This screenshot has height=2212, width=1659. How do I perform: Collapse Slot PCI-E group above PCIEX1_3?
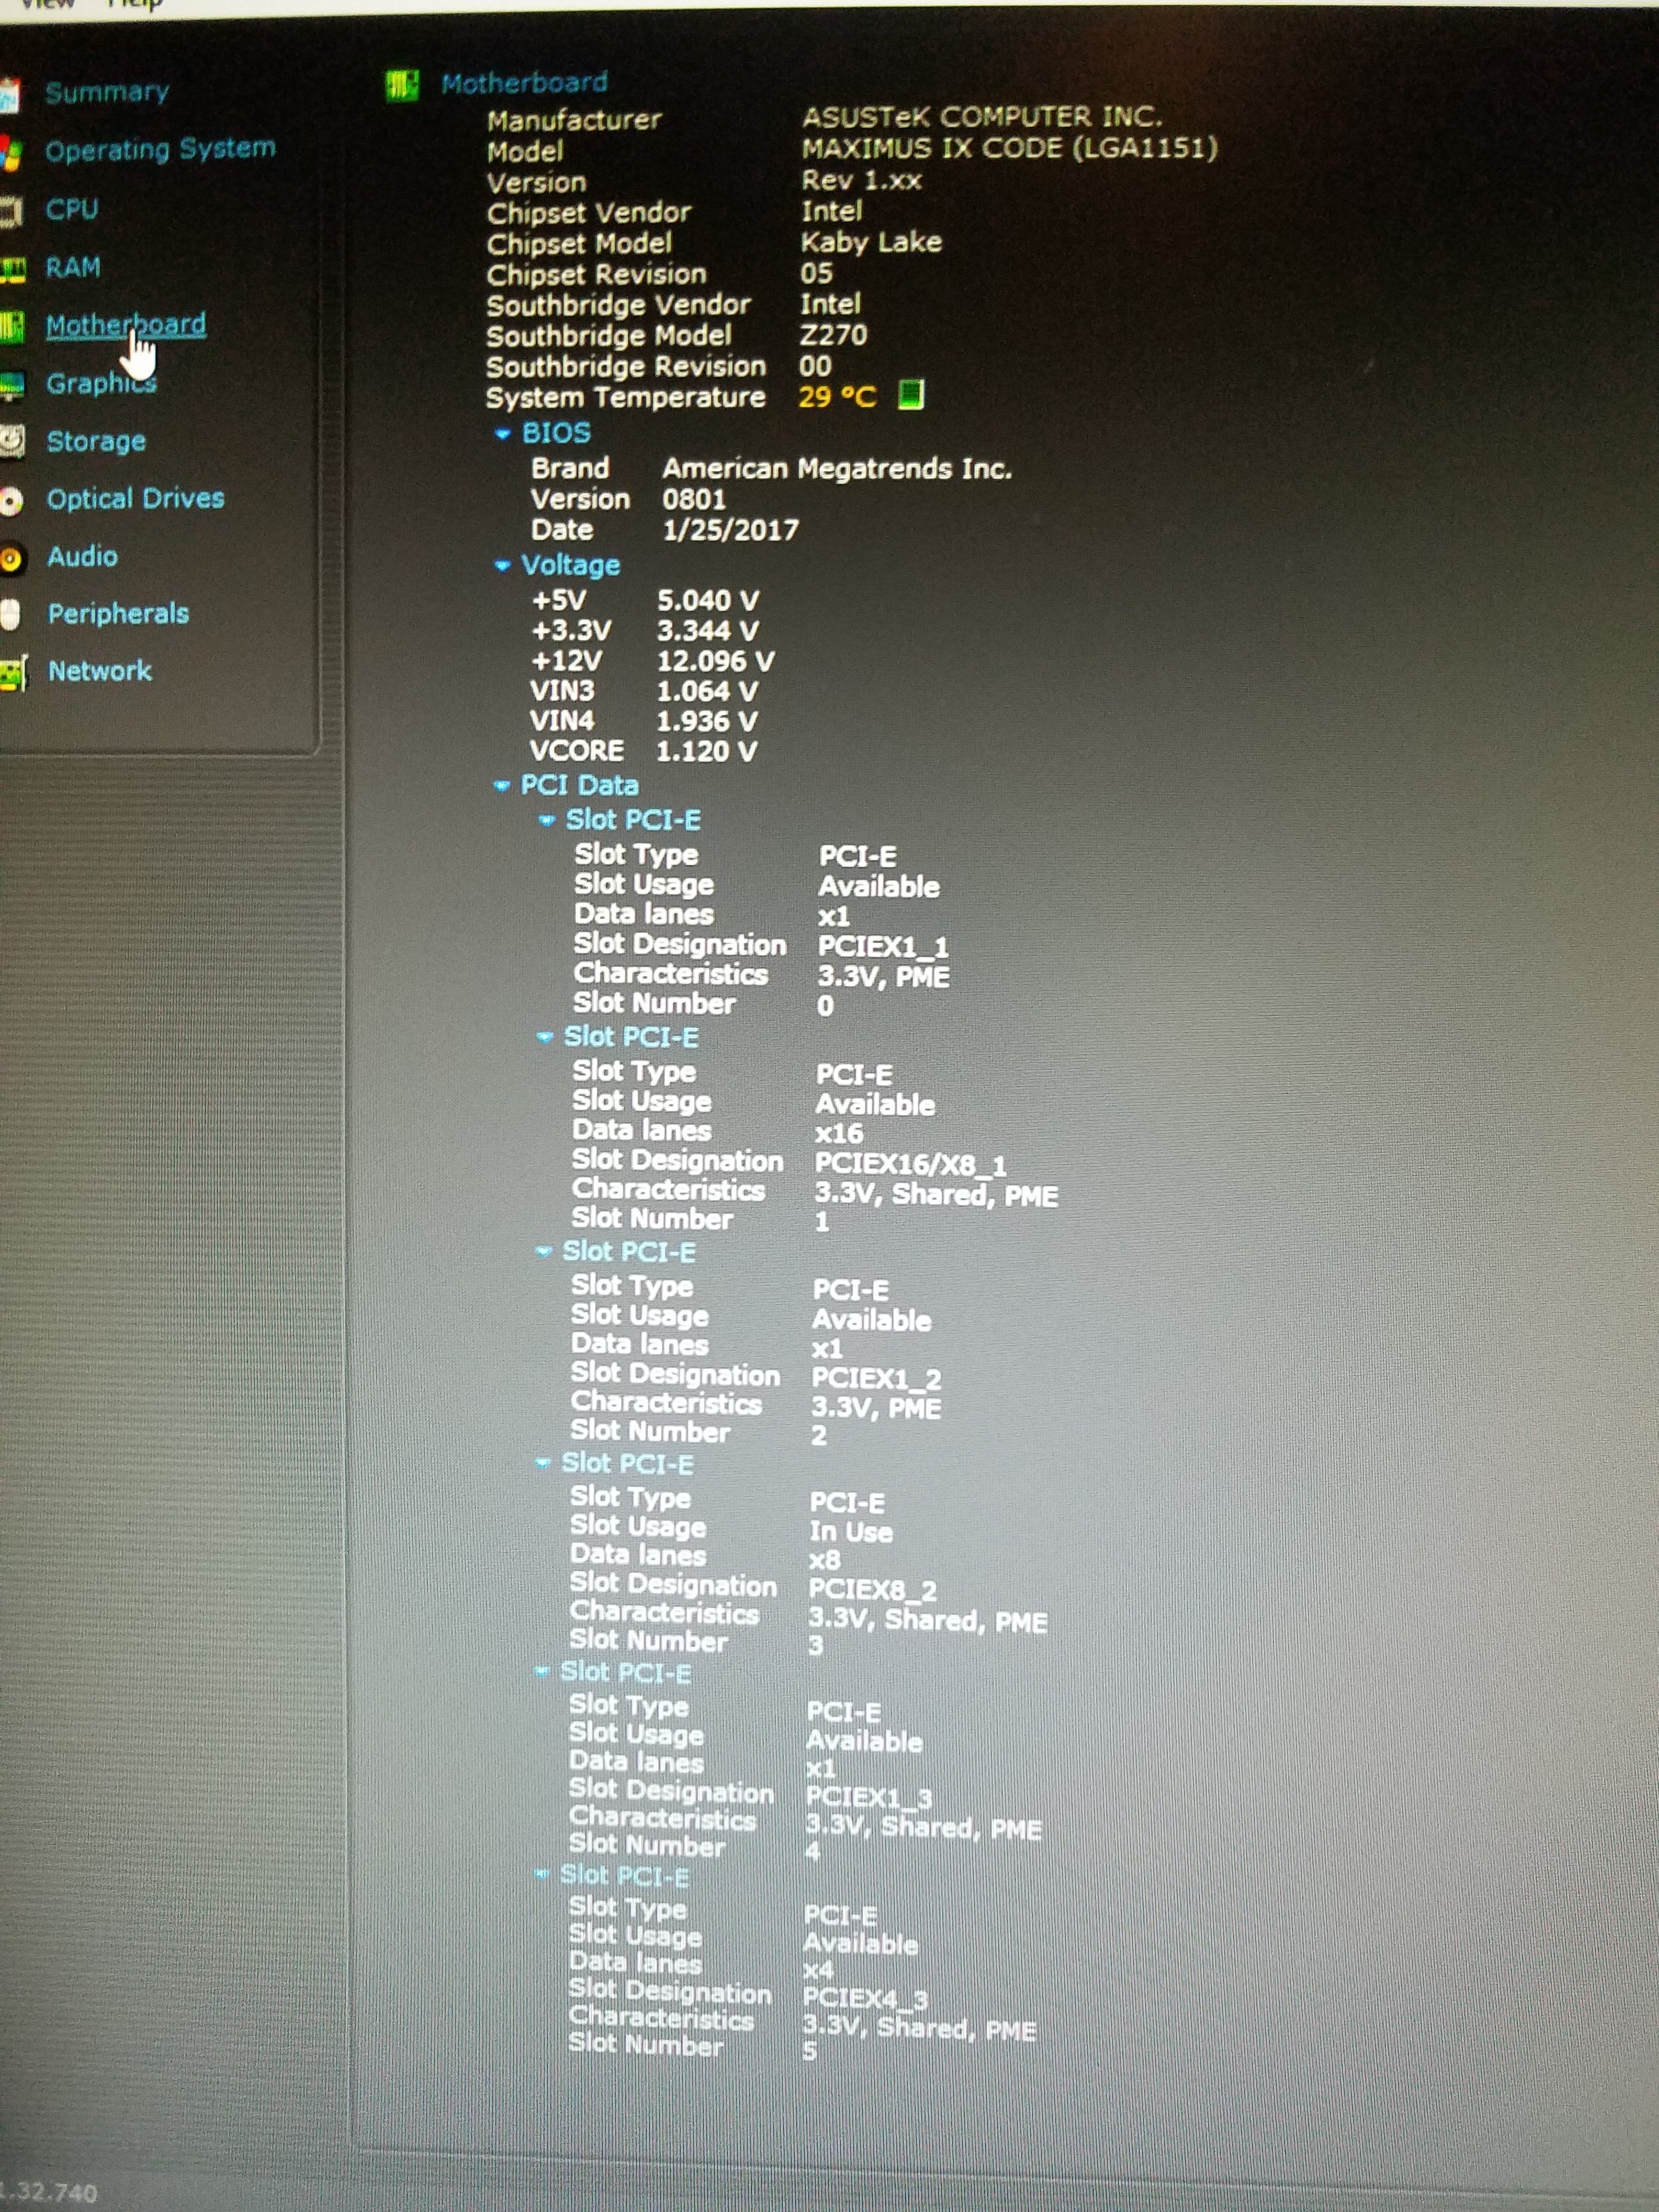coord(541,1672)
